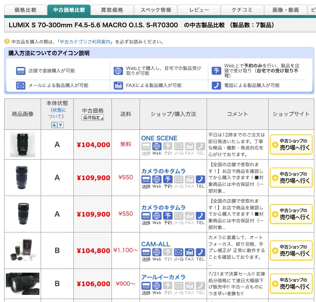This screenshot has width=316, height=302.
Task: Open the first カメラのキタムラ shop link
Action: click(x=163, y=171)
